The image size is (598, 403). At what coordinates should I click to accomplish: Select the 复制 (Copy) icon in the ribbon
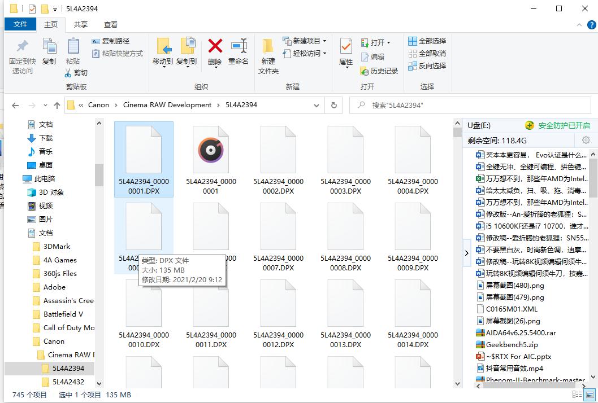[49, 49]
